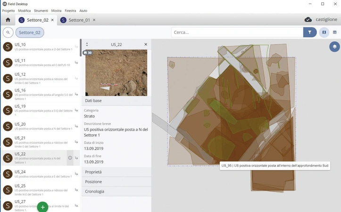Switch to map view mode

[x=324, y=32]
